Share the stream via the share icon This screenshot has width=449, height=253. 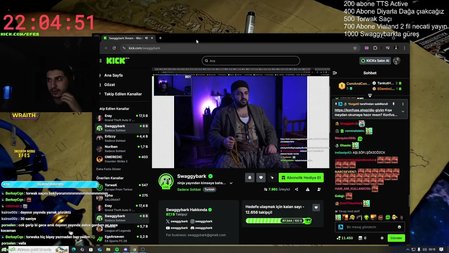(296, 189)
